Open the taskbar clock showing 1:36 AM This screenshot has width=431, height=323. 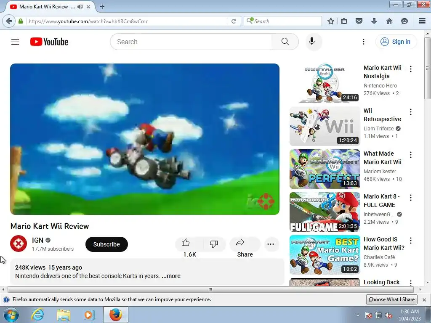point(410,315)
